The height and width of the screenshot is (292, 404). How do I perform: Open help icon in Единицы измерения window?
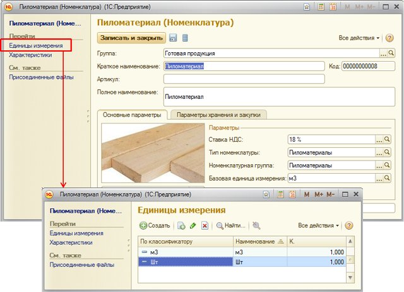tap(349, 225)
